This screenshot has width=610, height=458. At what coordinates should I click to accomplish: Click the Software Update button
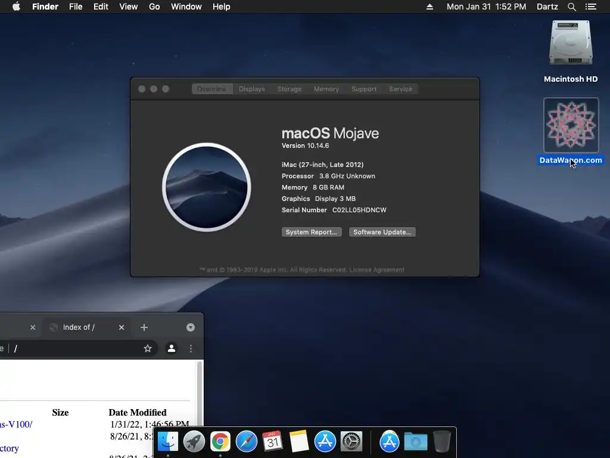382,232
